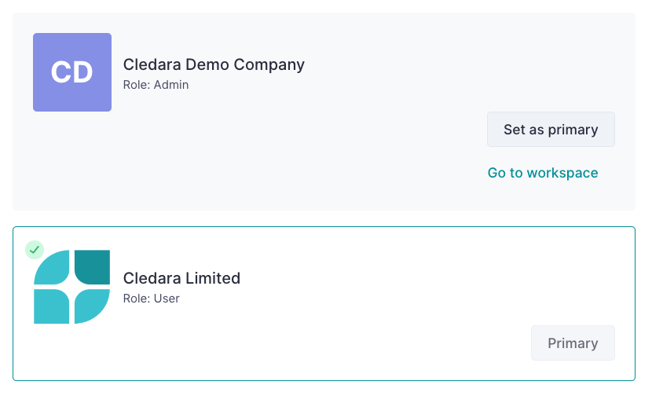Click the Cledara Limited name
Viewport: 652px width, 396px height.
(181, 278)
